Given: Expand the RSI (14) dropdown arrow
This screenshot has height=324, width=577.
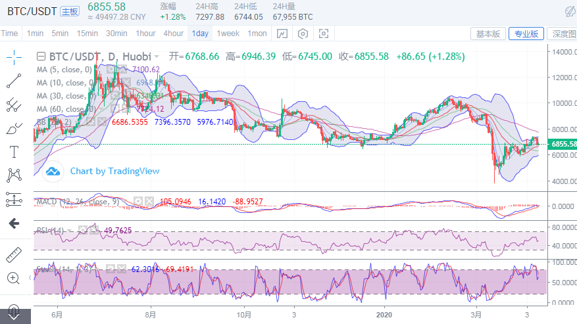Looking at the screenshot, I should (x=69, y=231).
